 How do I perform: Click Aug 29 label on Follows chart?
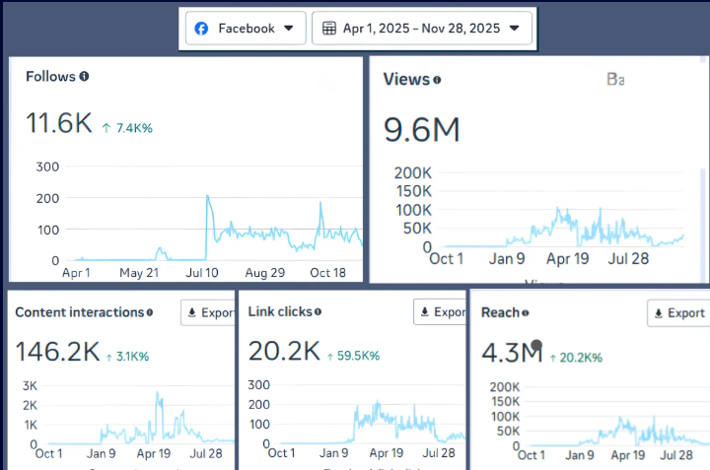pyautogui.click(x=265, y=273)
